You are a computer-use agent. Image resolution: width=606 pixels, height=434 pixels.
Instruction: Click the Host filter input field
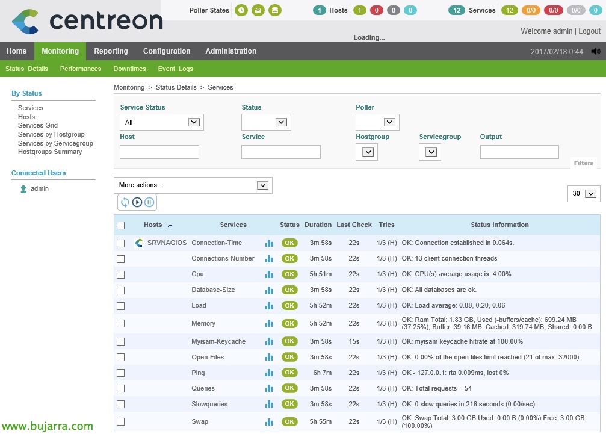[x=159, y=152]
